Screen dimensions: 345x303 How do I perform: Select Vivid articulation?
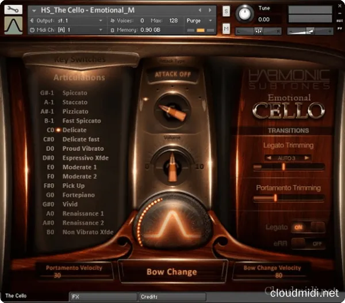[x=70, y=204]
